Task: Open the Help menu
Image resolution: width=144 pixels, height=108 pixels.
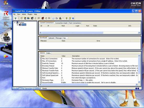Action: pos(35,14)
